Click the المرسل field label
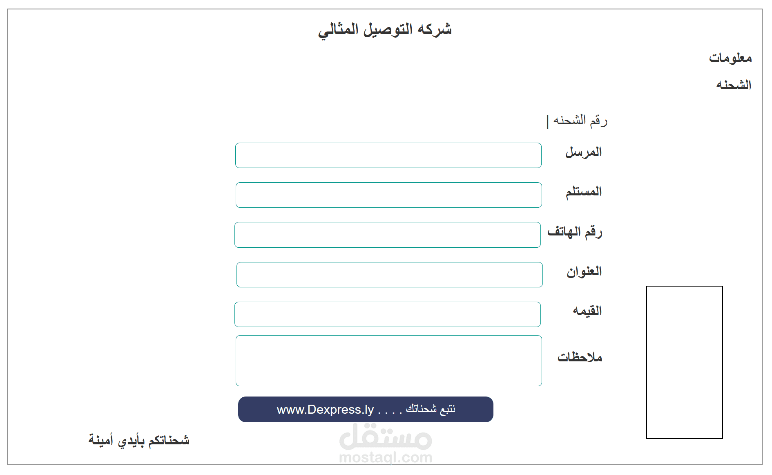Screen dimensions: 772x475 click(x=587, y=151)
